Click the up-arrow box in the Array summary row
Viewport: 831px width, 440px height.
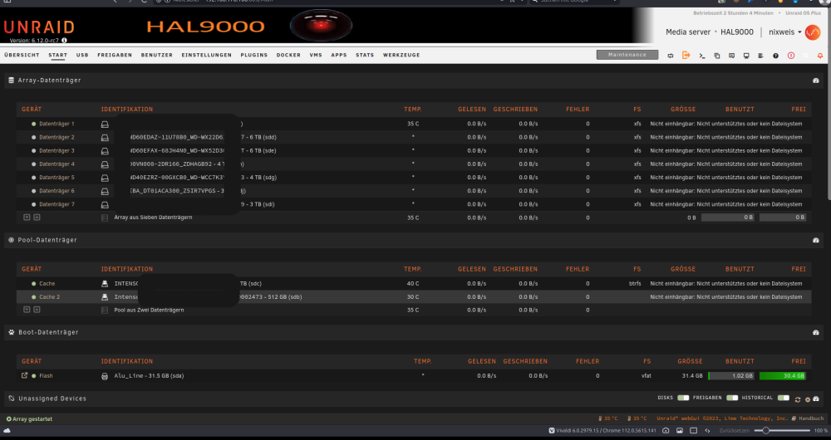(x=37, y=218)
